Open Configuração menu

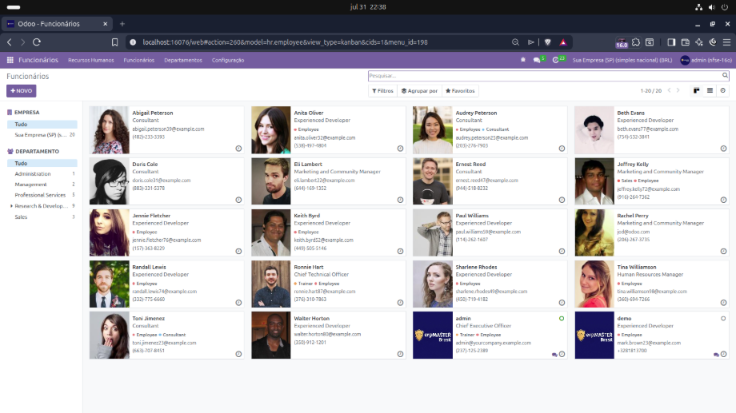coord(228,60)
